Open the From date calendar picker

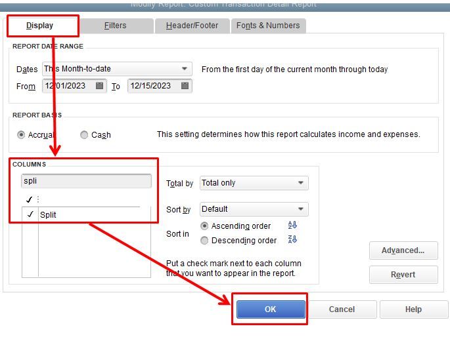pyautogui.click(x=99, y=86)
